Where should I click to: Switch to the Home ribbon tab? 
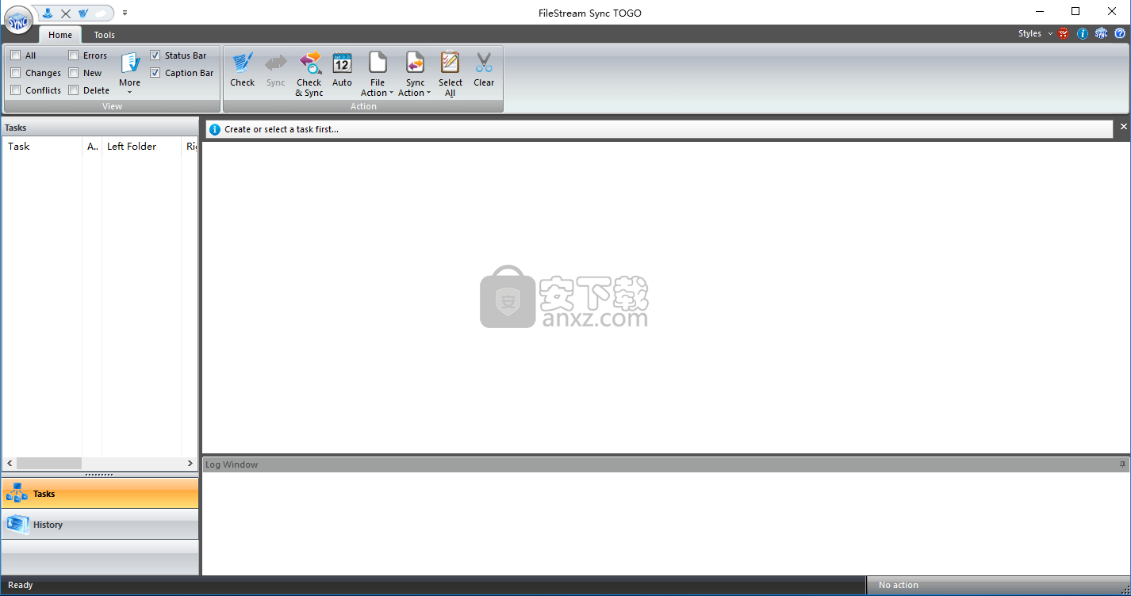click(60, 35)
